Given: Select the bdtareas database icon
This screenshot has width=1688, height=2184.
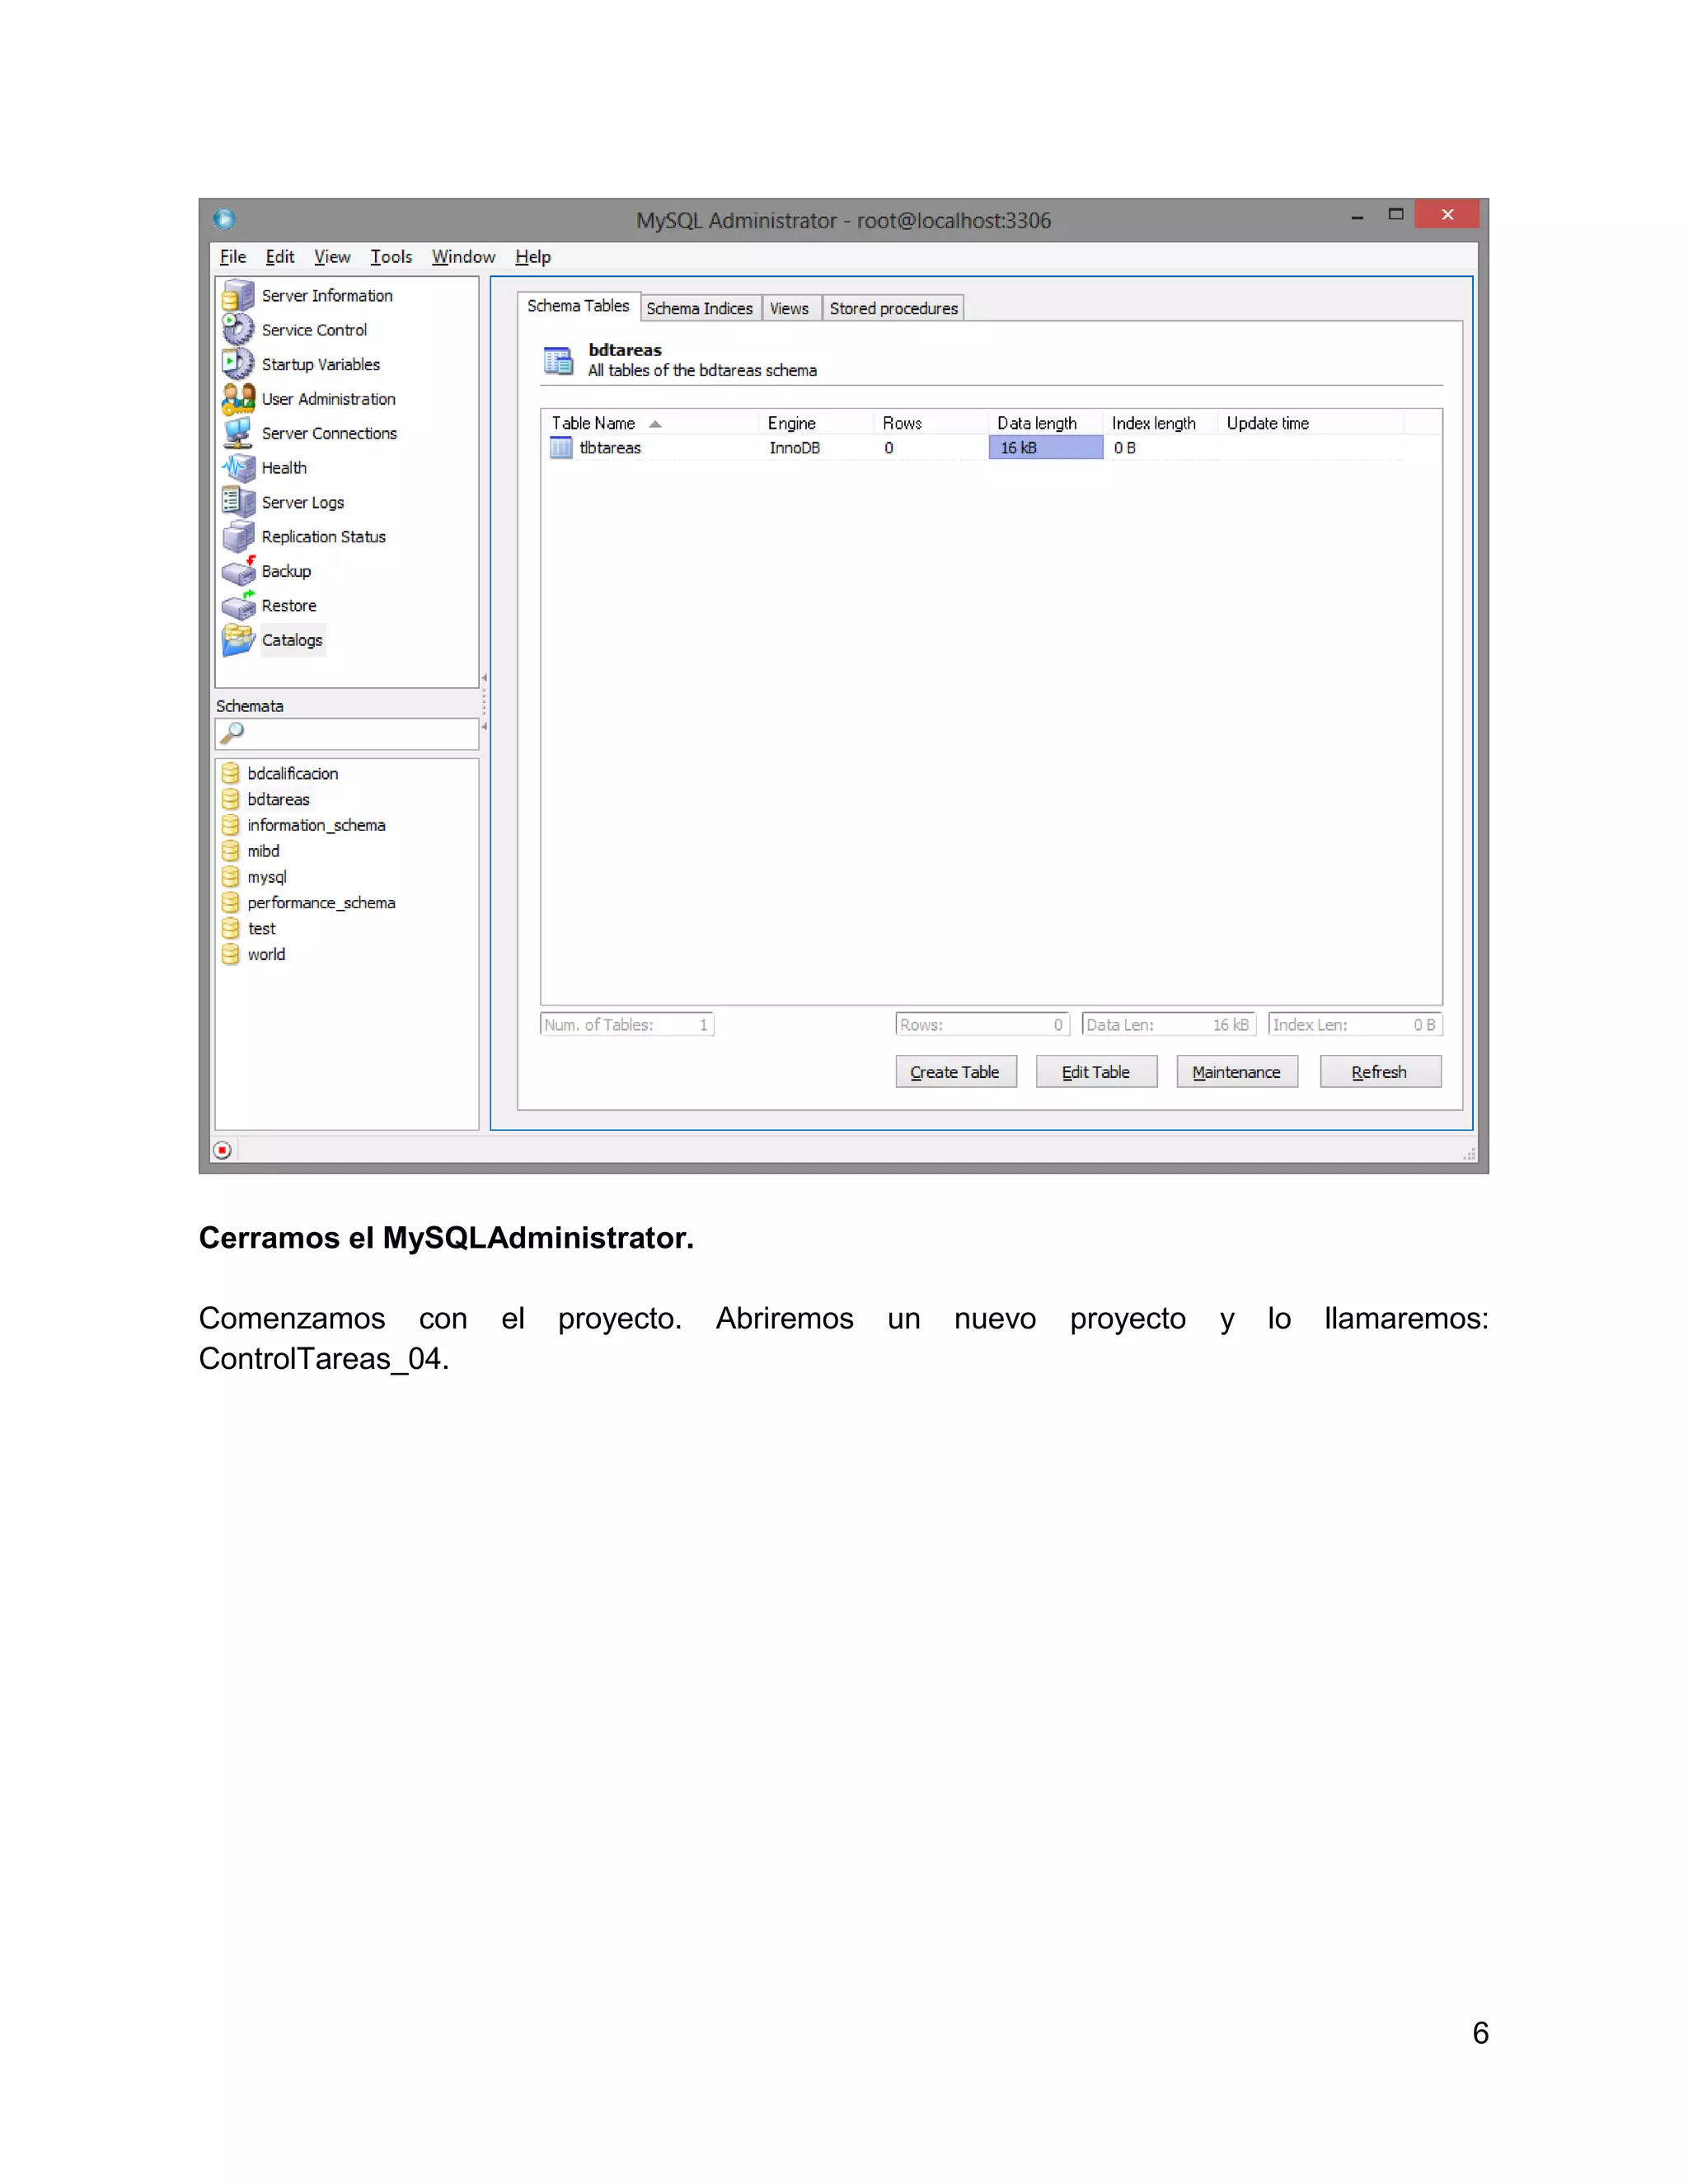Looking at the screenshot, I should point(230,799).
